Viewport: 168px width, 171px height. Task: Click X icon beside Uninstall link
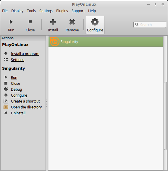(6, 113)
